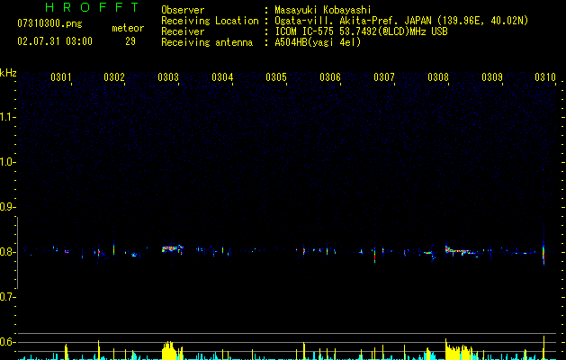Click the meteor count value 29
This screenshot has width=566, height=360.
click(130, 41)
